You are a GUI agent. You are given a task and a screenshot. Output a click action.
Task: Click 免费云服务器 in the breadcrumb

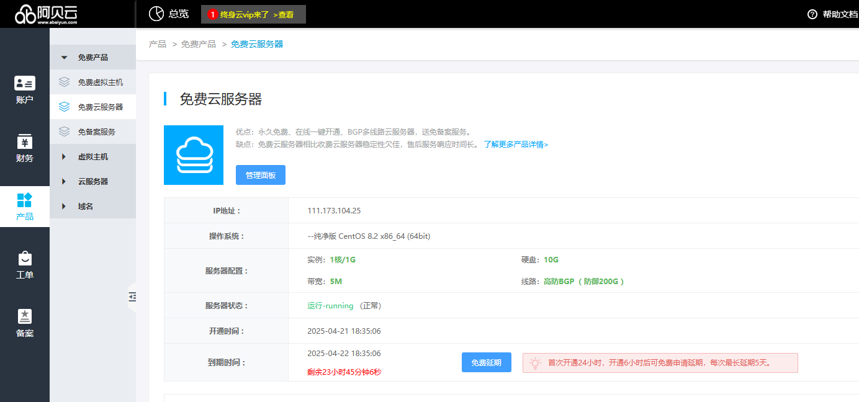257,44
